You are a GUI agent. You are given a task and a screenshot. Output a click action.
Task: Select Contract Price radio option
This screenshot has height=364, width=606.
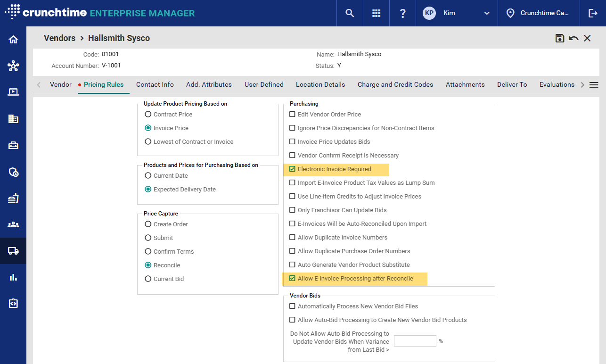(x=148, y=114)
